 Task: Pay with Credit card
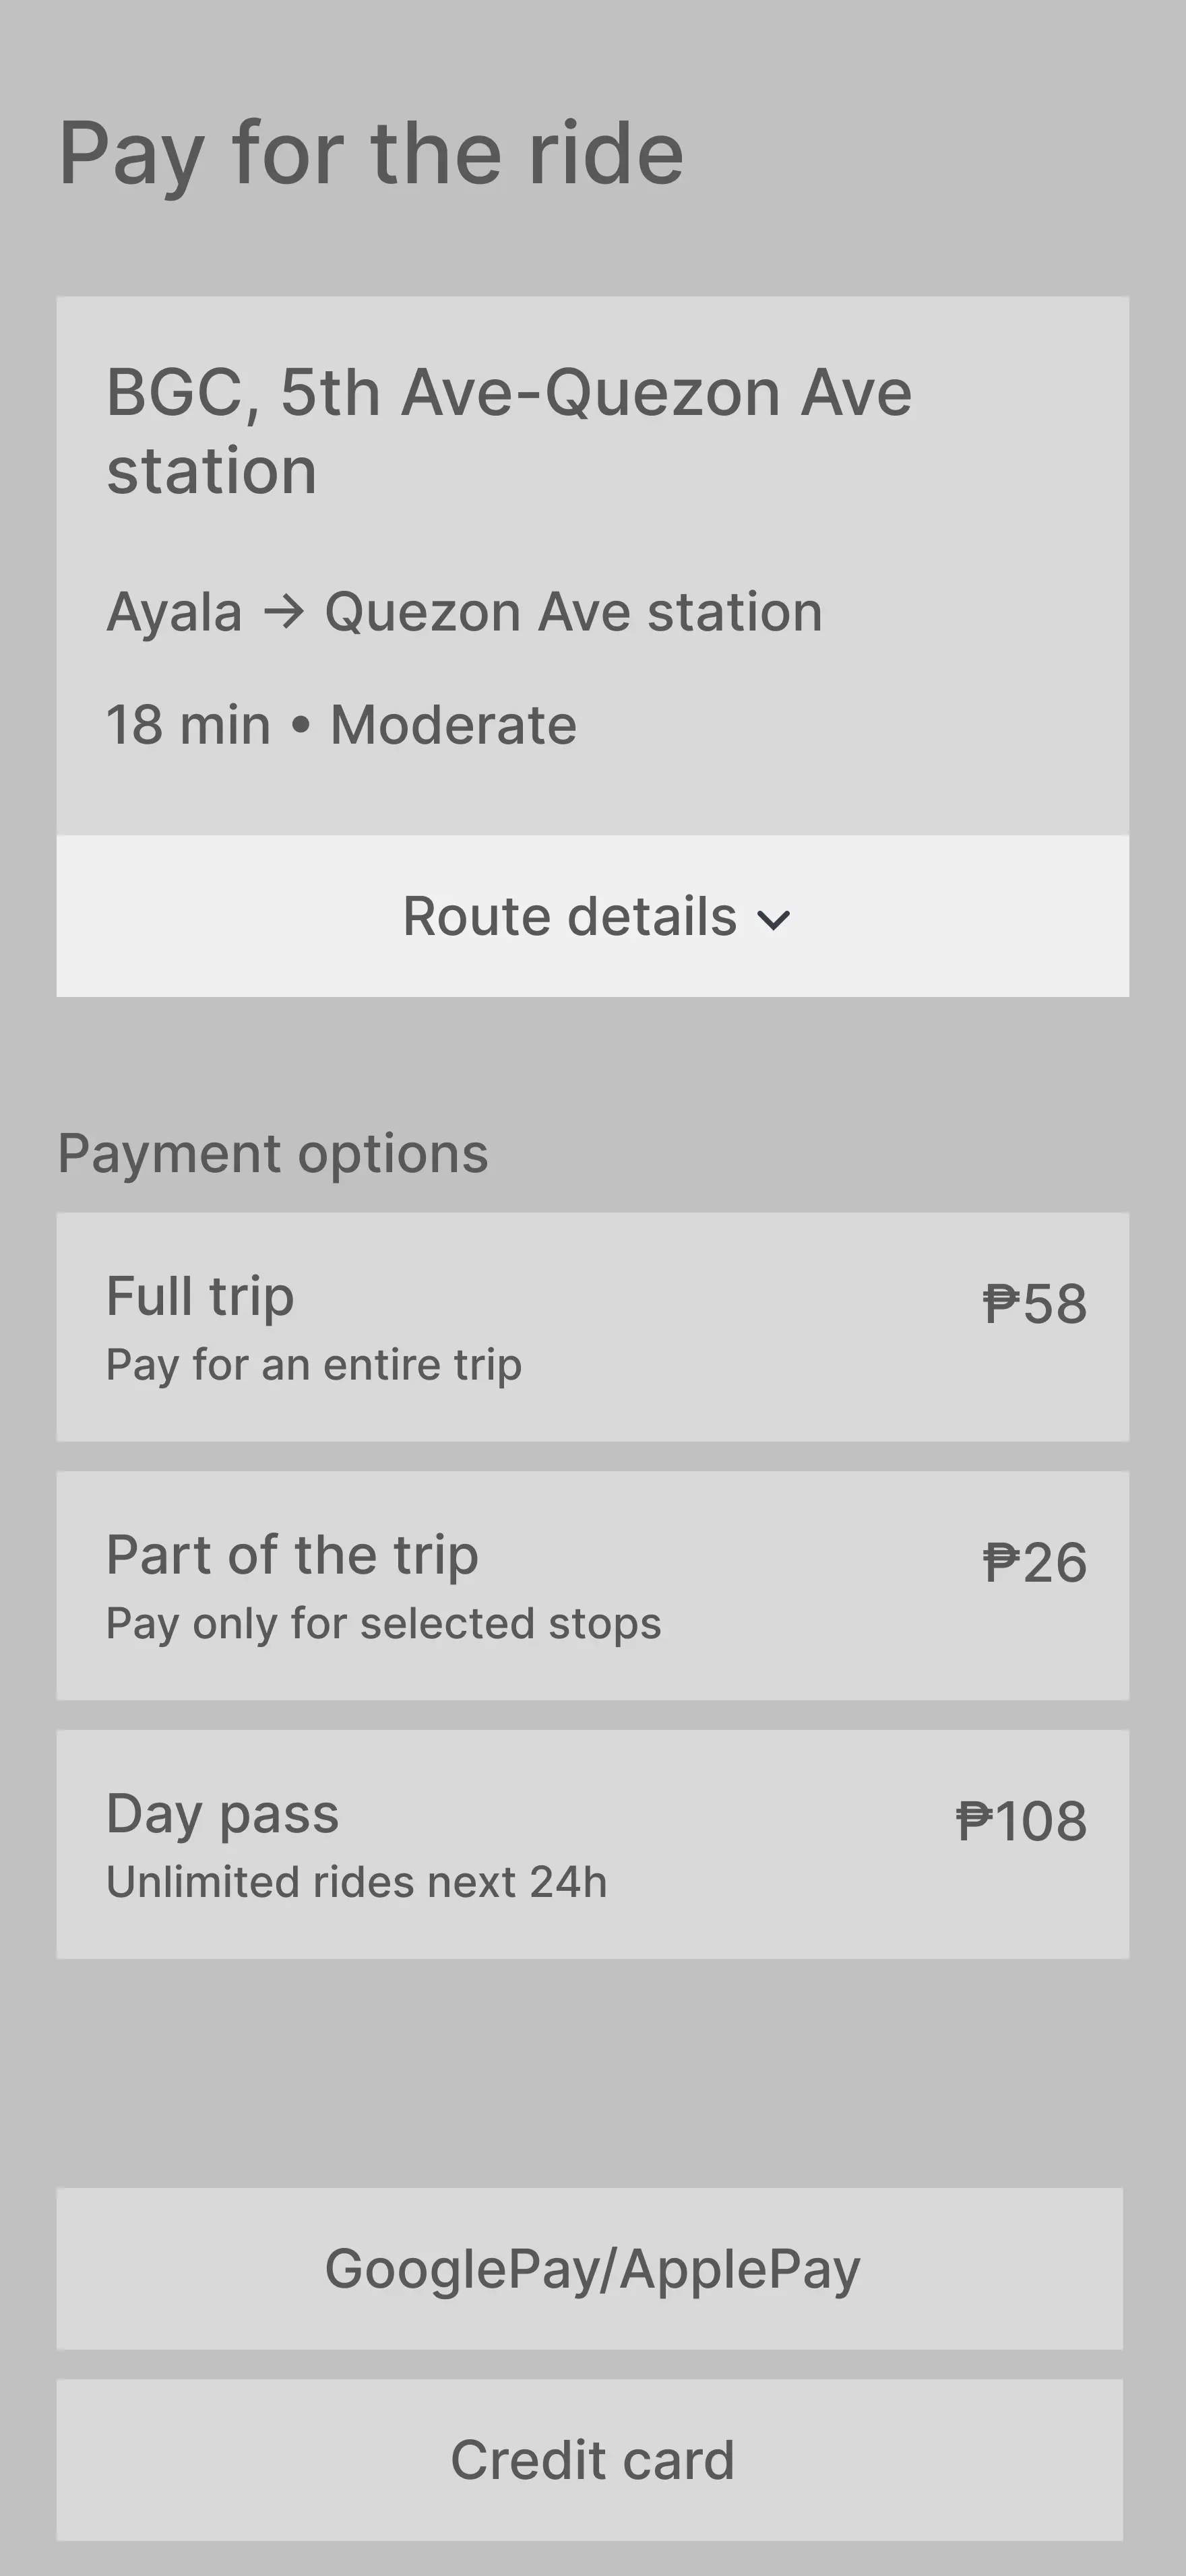pyautogui.click(x=590, y=2460)
